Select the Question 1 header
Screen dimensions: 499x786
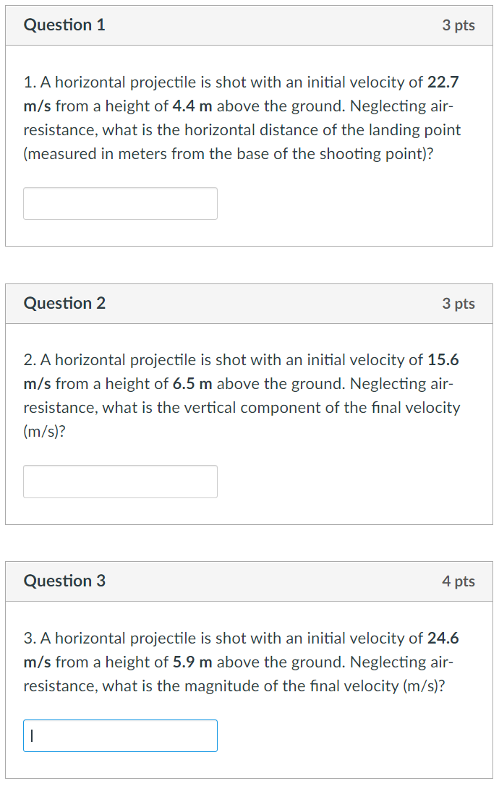(x=65, y=25)
